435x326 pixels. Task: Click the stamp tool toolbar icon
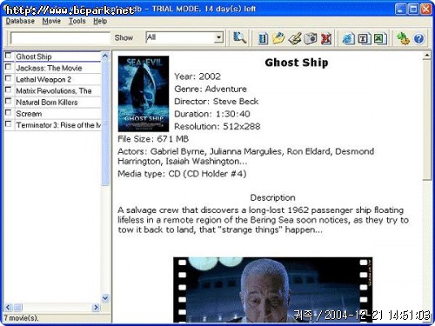pos(295,38)
